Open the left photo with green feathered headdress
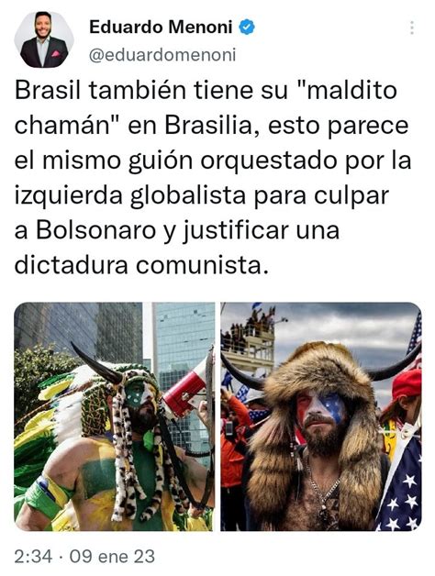The height and width of the screenshot is (576, 435). point(115,416)
